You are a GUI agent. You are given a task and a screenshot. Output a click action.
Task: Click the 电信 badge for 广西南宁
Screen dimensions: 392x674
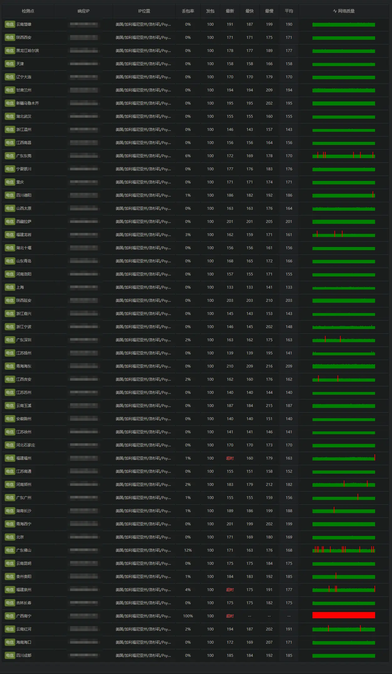point(10,616)
